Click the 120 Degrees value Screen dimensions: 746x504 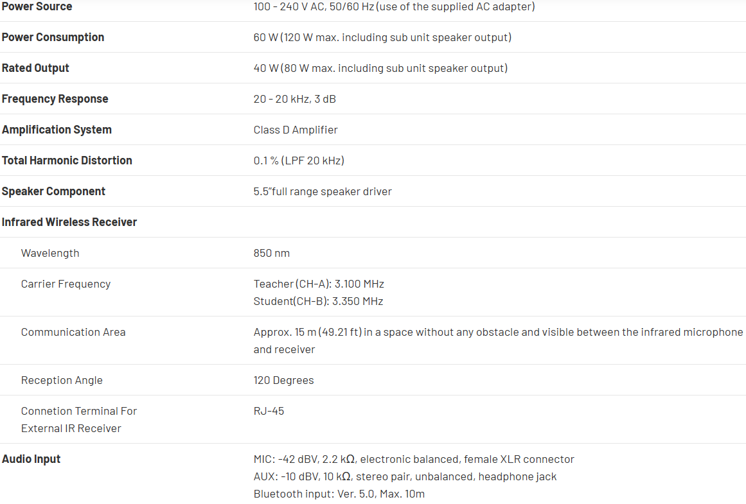(283, 380)
